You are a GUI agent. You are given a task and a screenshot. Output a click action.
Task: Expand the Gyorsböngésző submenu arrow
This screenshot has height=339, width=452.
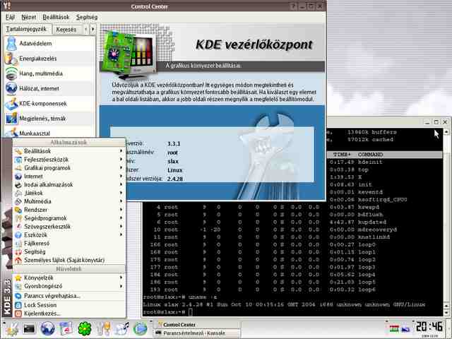[121, 286]
